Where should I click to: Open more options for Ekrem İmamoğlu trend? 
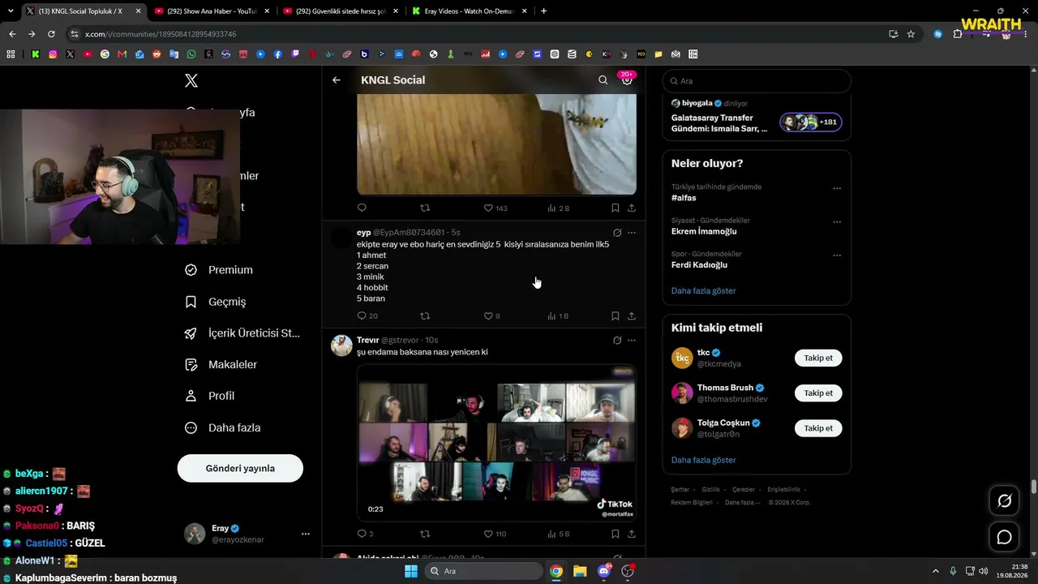(837, 221)
